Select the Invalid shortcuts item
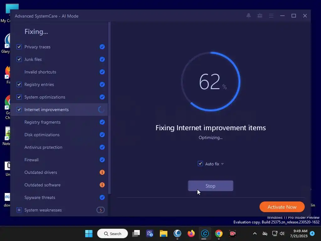This screenshot has width=321, height=241. (59, 72)
